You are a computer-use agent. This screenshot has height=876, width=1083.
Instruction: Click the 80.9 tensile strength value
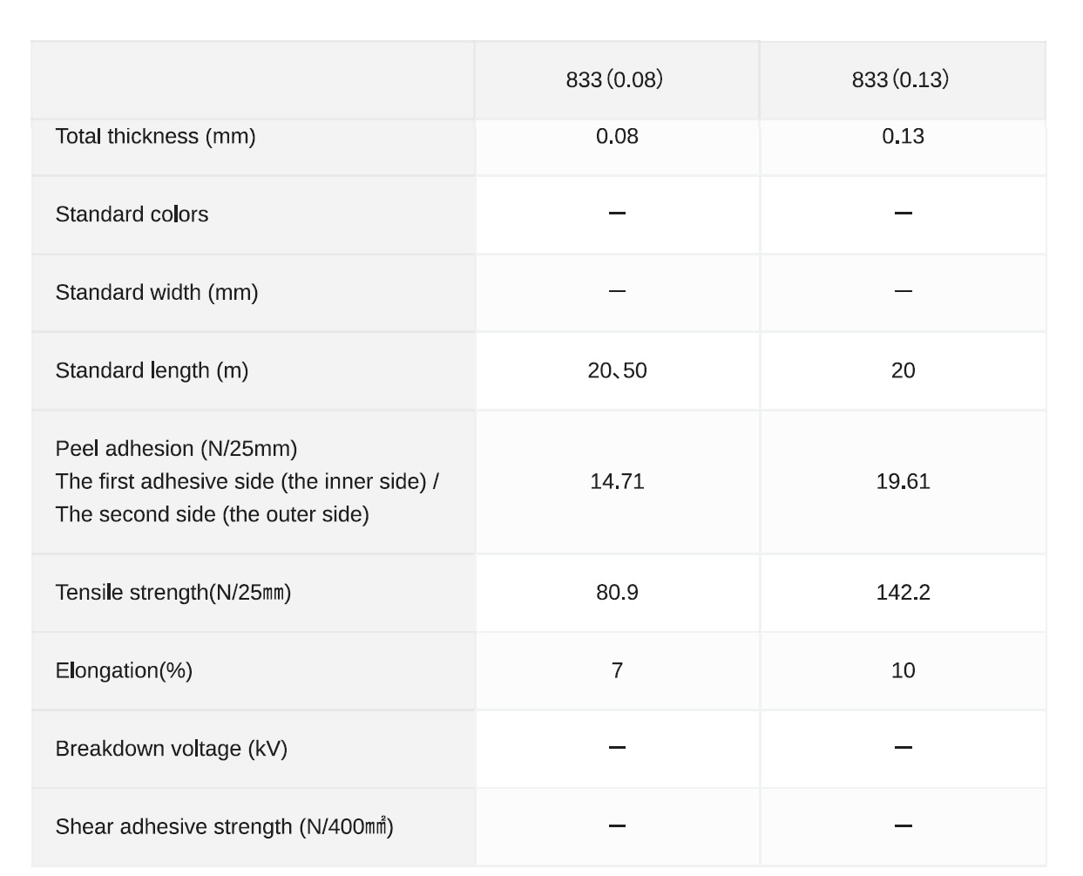(x=617, y=593)
